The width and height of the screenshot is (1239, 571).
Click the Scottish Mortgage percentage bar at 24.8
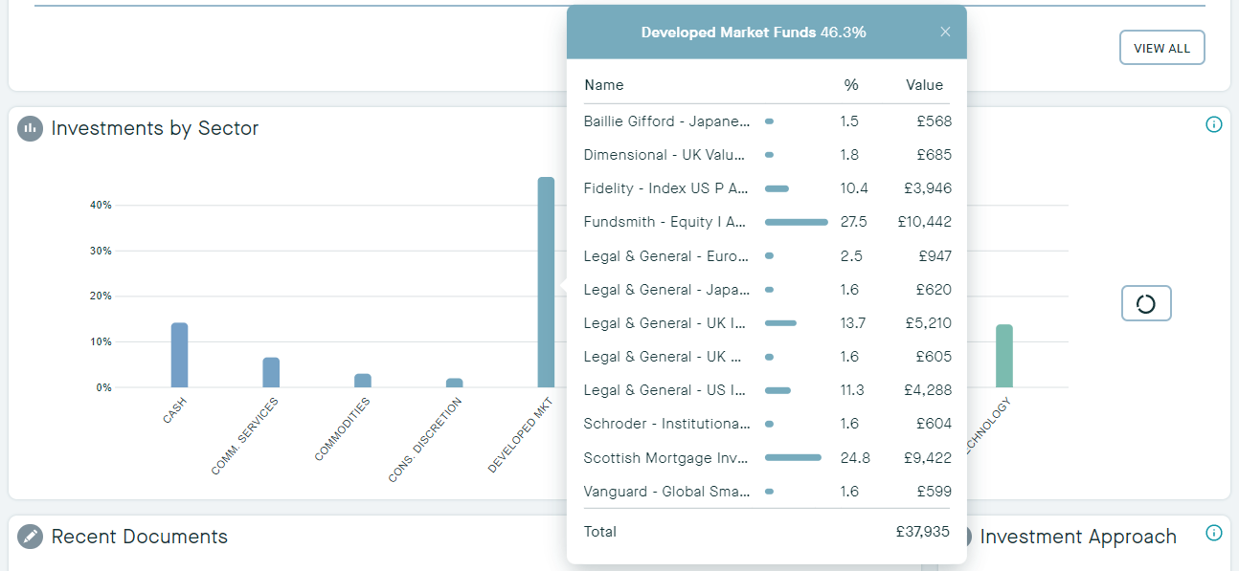pyautogui.click(x=793, y=458)
